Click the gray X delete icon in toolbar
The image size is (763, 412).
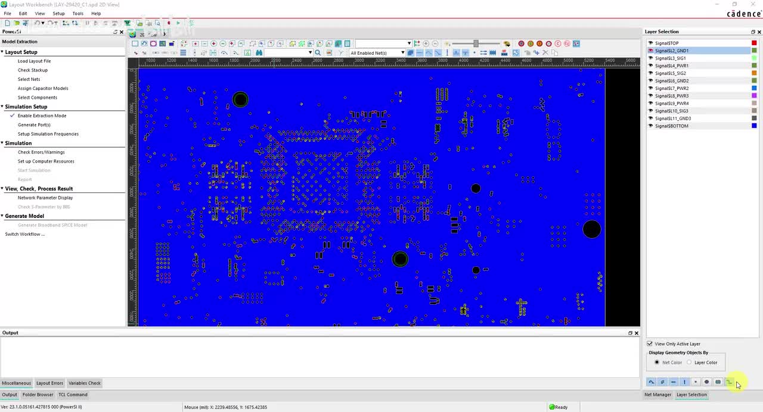click(545, 52)
